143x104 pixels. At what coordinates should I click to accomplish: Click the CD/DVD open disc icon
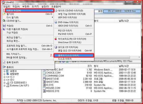pos(4,21)
